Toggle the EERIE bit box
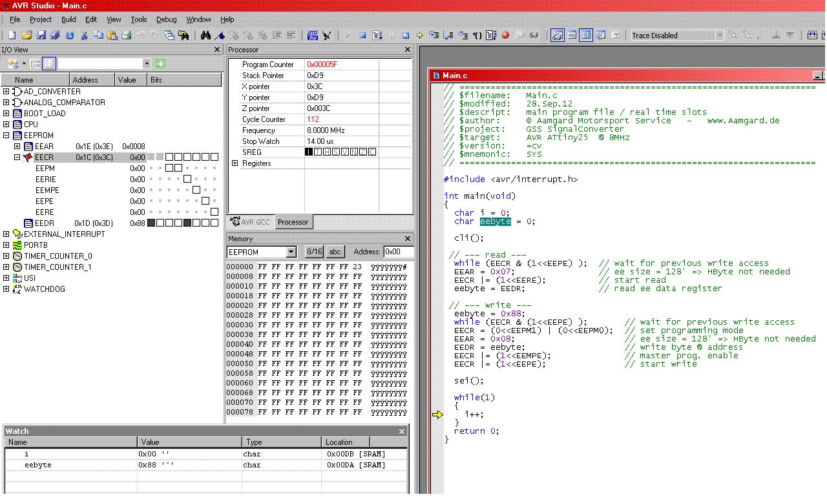 pyautogui.click(x=187, y=179)
